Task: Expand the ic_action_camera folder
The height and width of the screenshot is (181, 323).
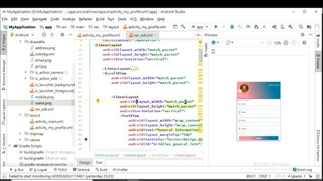Action: click(26, 72)
